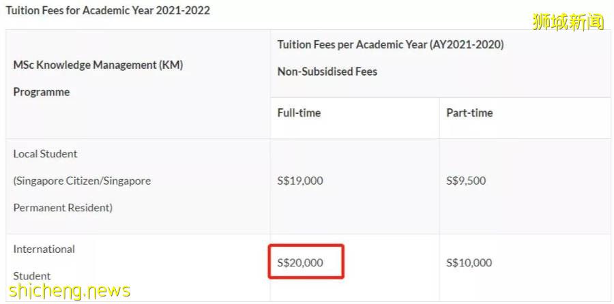Select the MSc Knowledge Management (KM) text
The image size is (614, 304).
pos(98,65)
